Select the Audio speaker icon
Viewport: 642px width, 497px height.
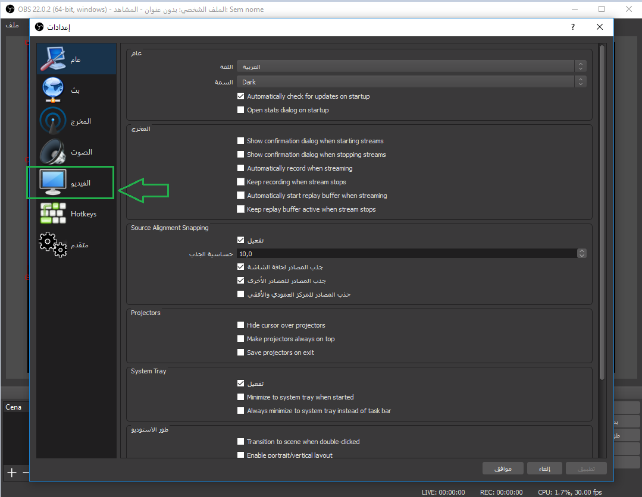[52, 152]
